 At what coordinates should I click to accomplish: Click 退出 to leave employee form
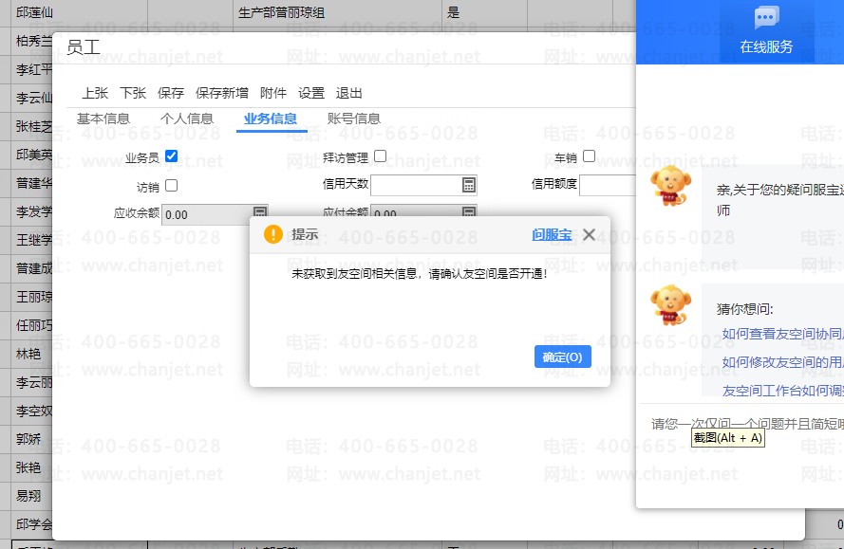click(348, 93)
